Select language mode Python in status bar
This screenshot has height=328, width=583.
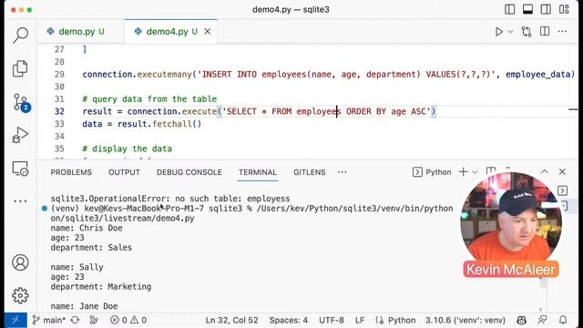point(395,320)
